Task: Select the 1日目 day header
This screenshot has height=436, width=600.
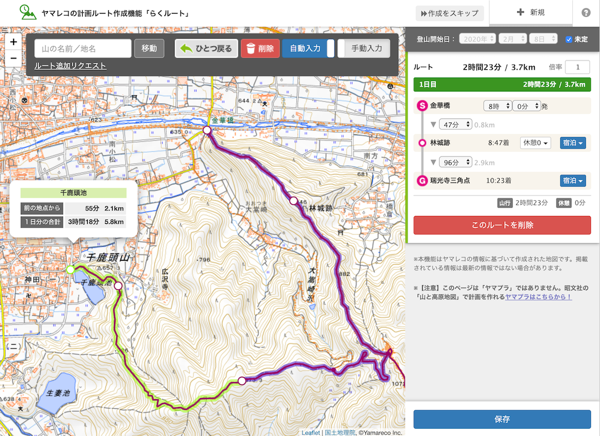Action: click(502, 84)
